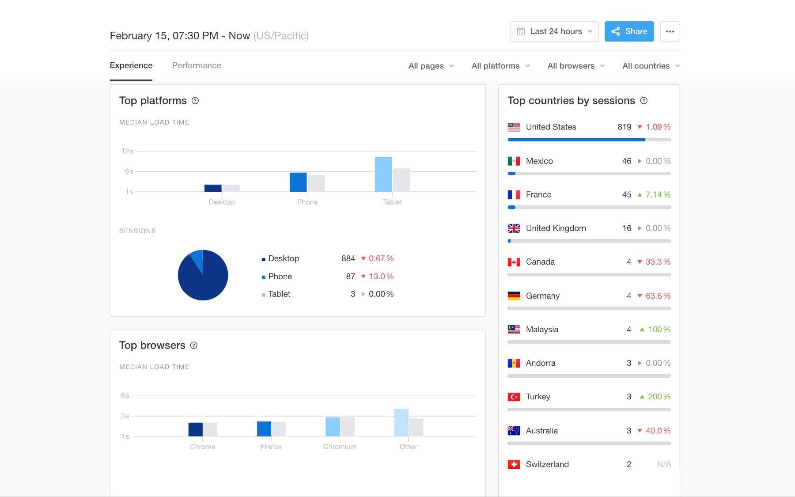This screenshot has height=497, width=795.
Task: Click the help icon beside Top platforms
Action: (195, 101)
